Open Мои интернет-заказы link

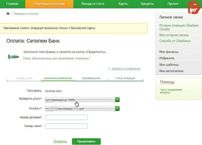[174, 35]
